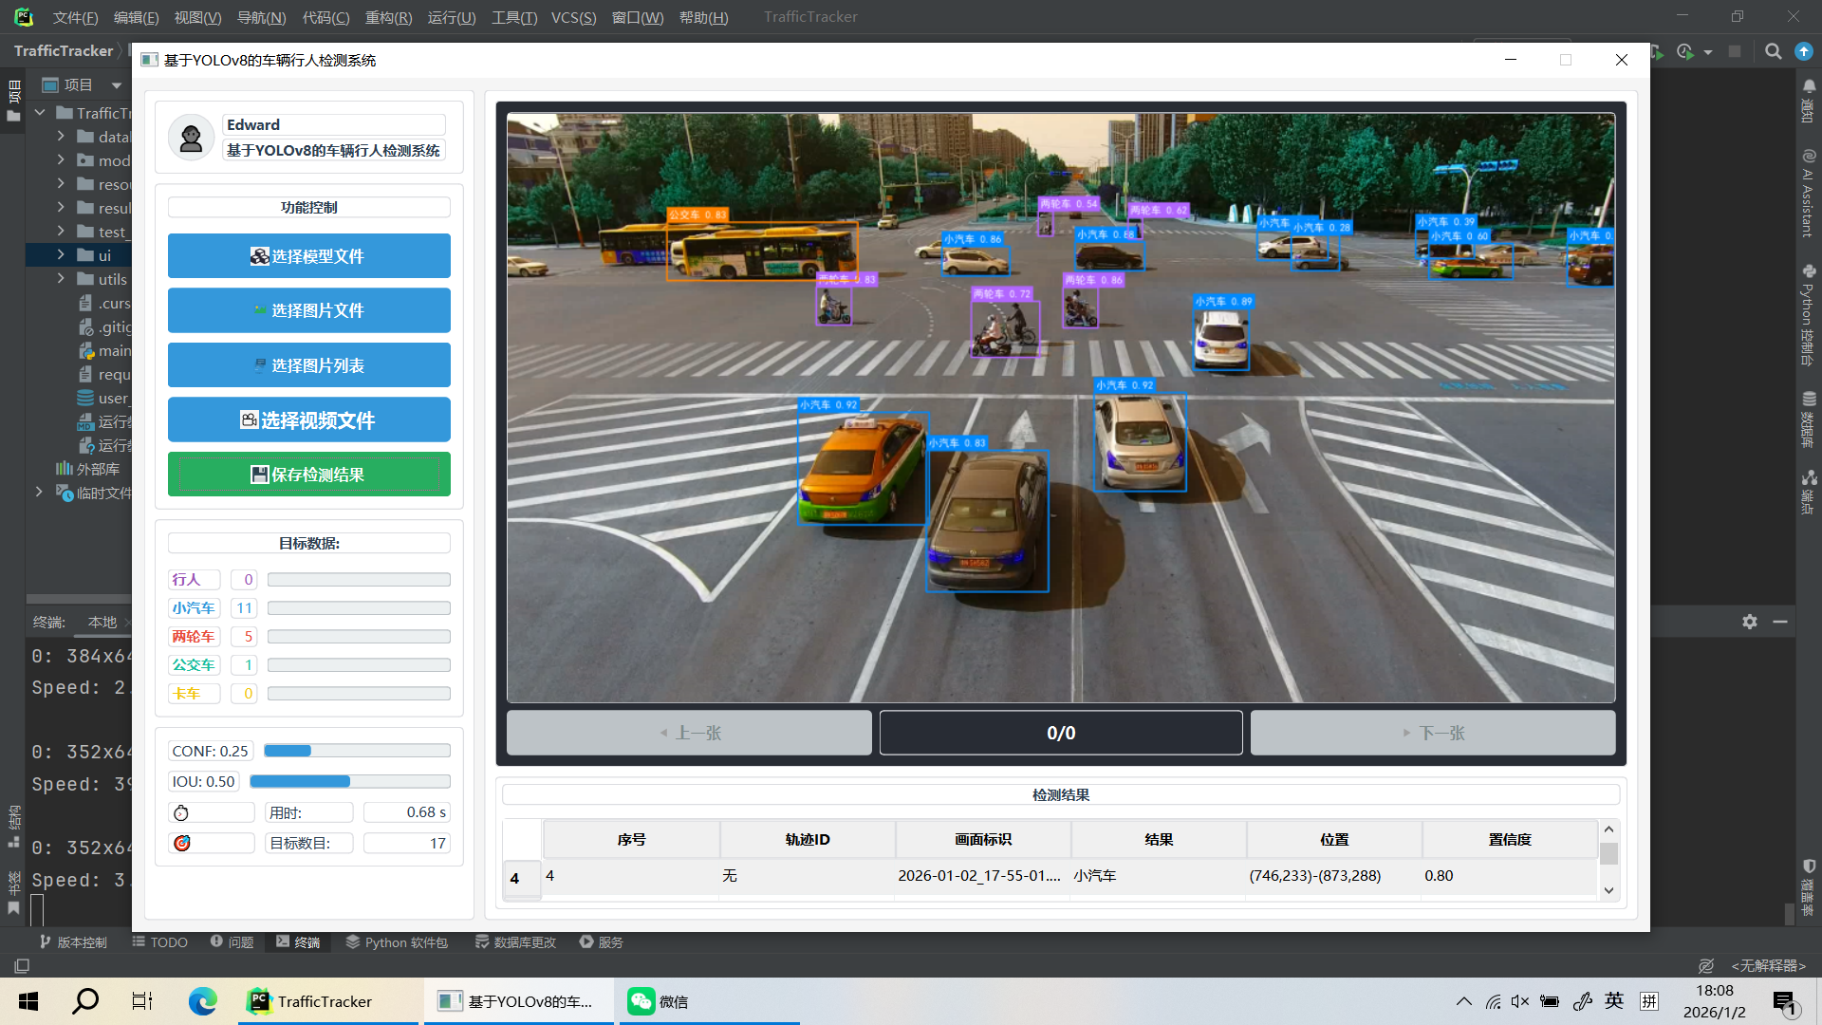Switch to the Python 软件包 tab
1822x1025 pixels.
pyautogui.click(x=397, y=942)
